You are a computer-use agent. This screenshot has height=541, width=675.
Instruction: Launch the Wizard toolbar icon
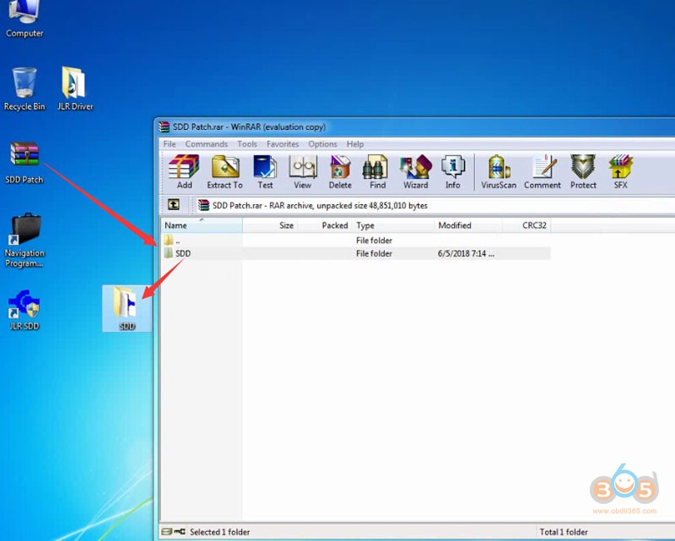pyautogui.click(x=415, y=171)
